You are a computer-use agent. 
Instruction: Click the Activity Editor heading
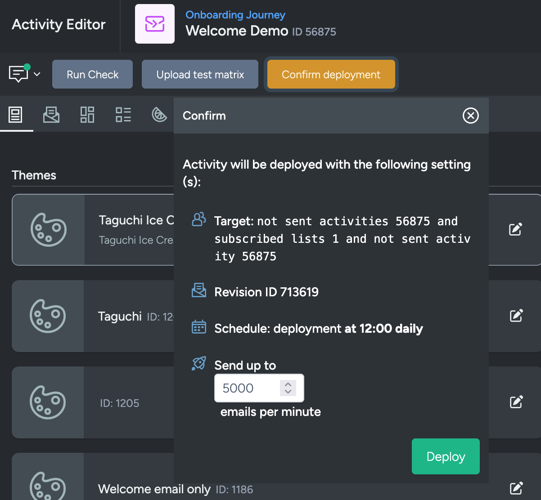point(59,24)
